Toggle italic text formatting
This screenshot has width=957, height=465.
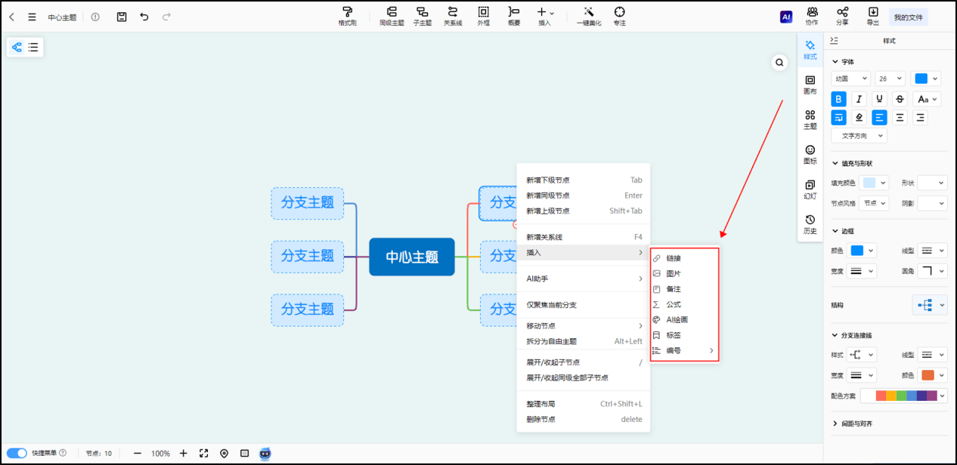[859, 98]
